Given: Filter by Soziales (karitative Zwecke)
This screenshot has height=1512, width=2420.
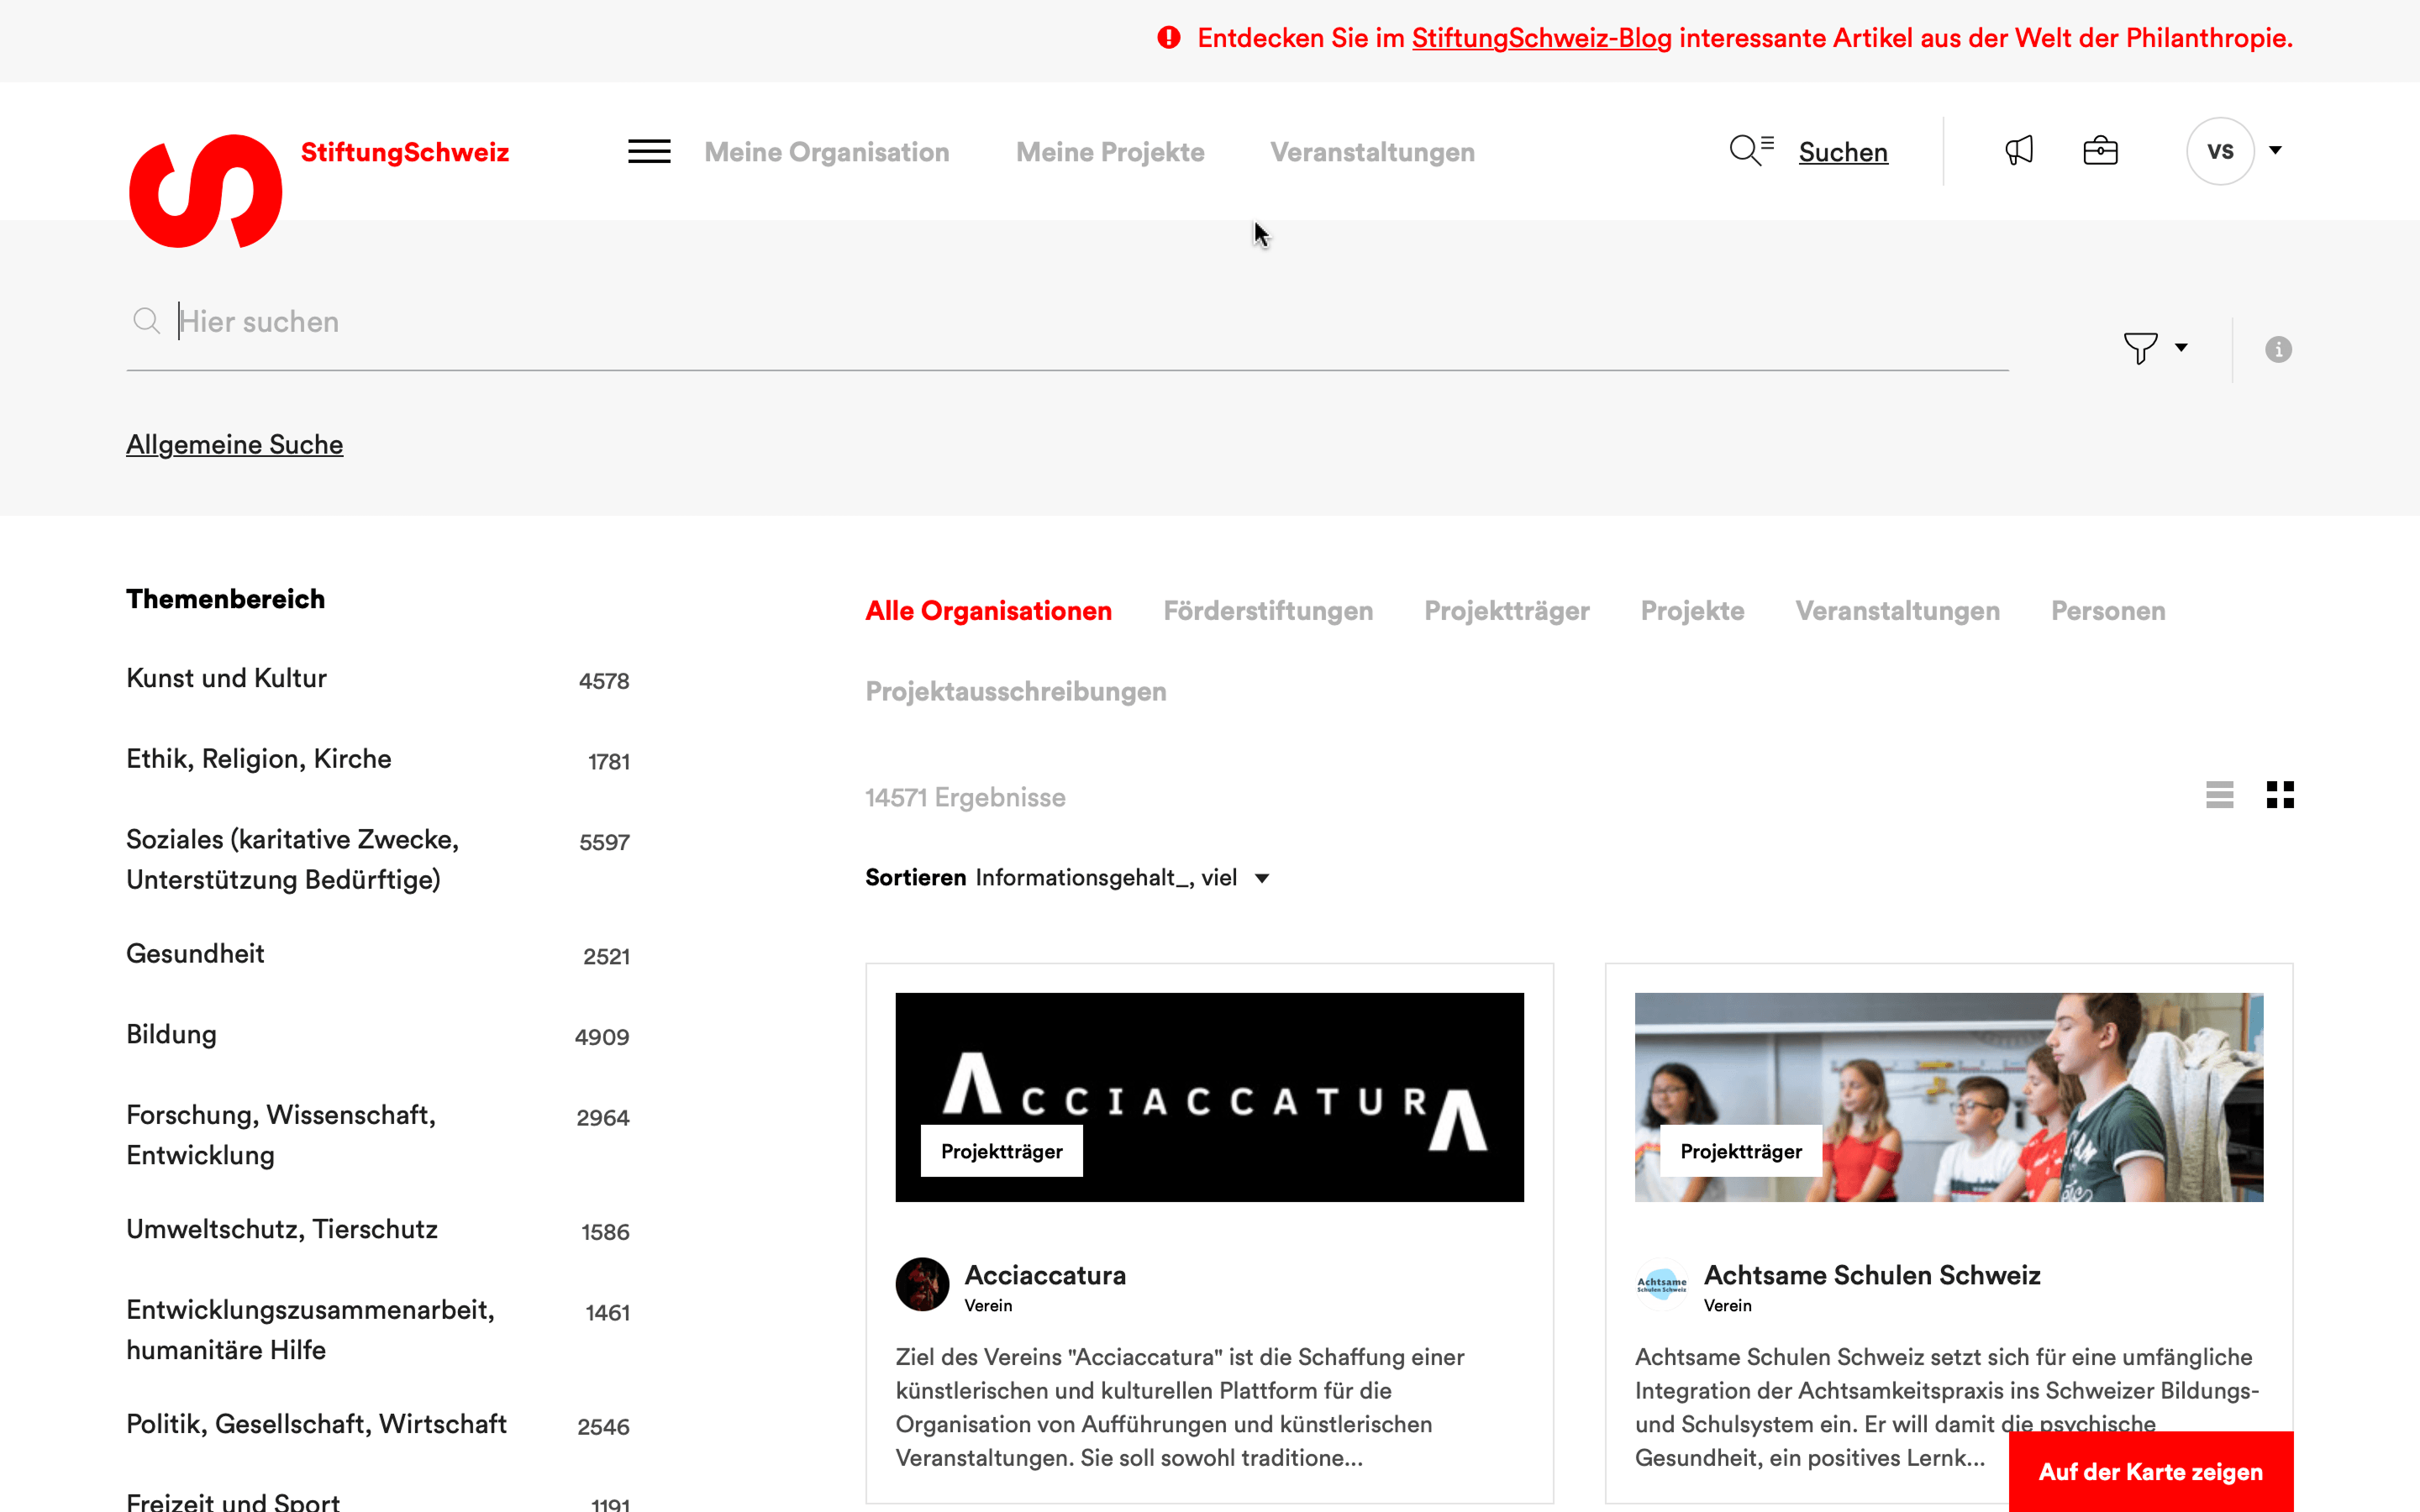Looking at the screenshot, I should click(293, 860).
